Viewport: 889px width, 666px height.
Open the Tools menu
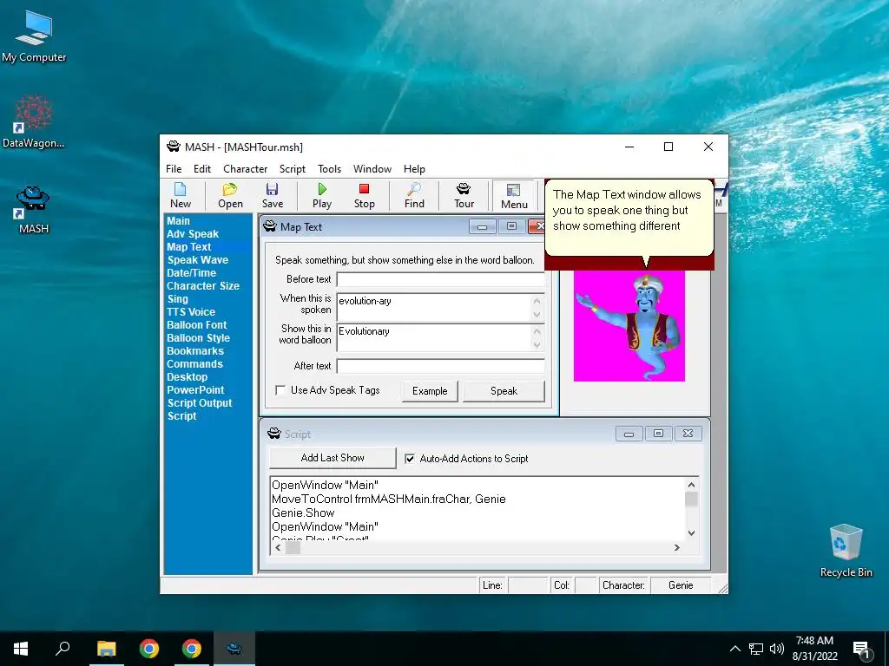[329, 169]
